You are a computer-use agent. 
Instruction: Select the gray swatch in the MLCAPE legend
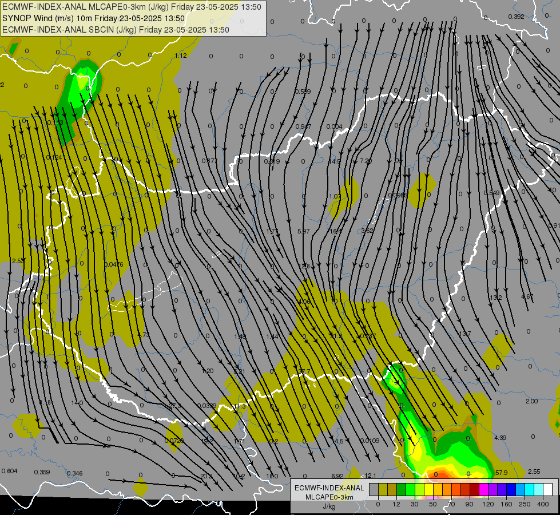(374, 489)
